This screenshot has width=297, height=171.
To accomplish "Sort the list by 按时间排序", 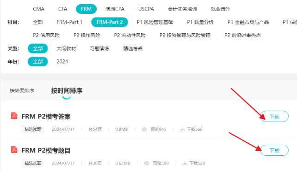I will click(x=67, y=91).
